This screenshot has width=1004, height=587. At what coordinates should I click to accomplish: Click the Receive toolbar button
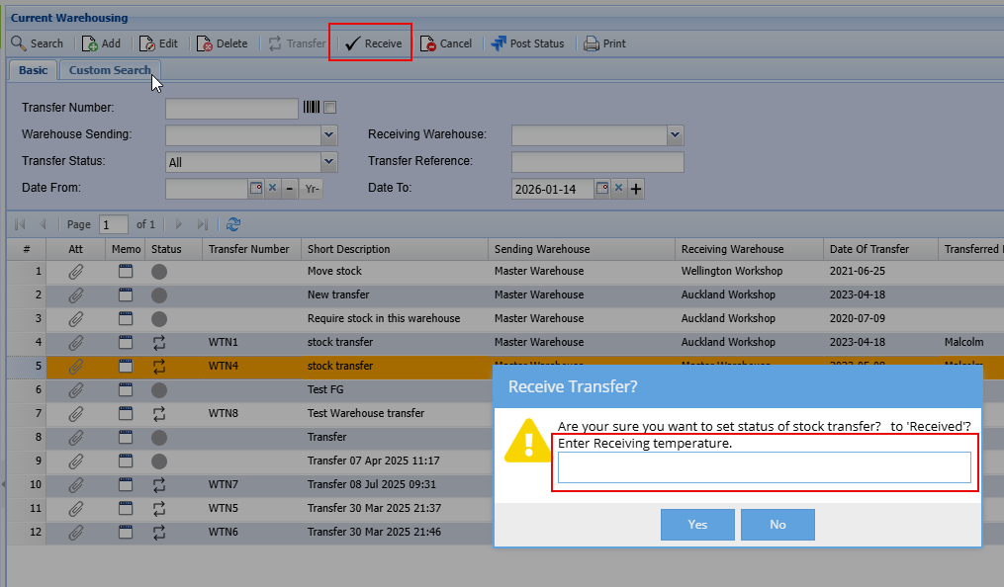(373, 43)
